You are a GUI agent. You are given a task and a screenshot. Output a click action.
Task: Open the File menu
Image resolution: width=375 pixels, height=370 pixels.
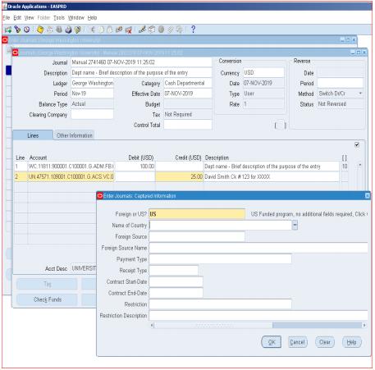click(x=7, y=18)
